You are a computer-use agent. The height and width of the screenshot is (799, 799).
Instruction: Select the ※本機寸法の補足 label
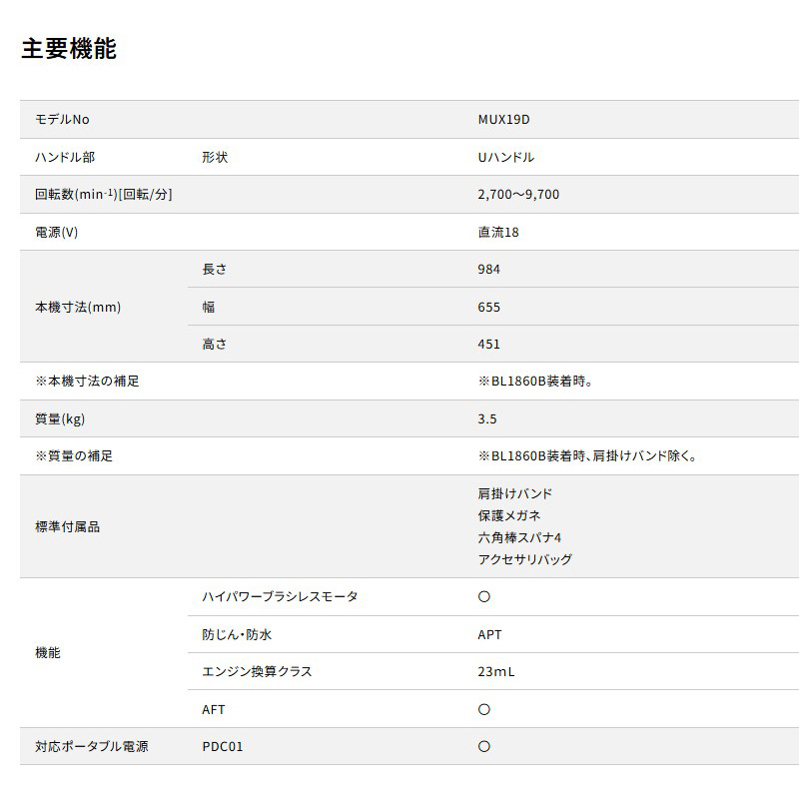click(87, 382)
